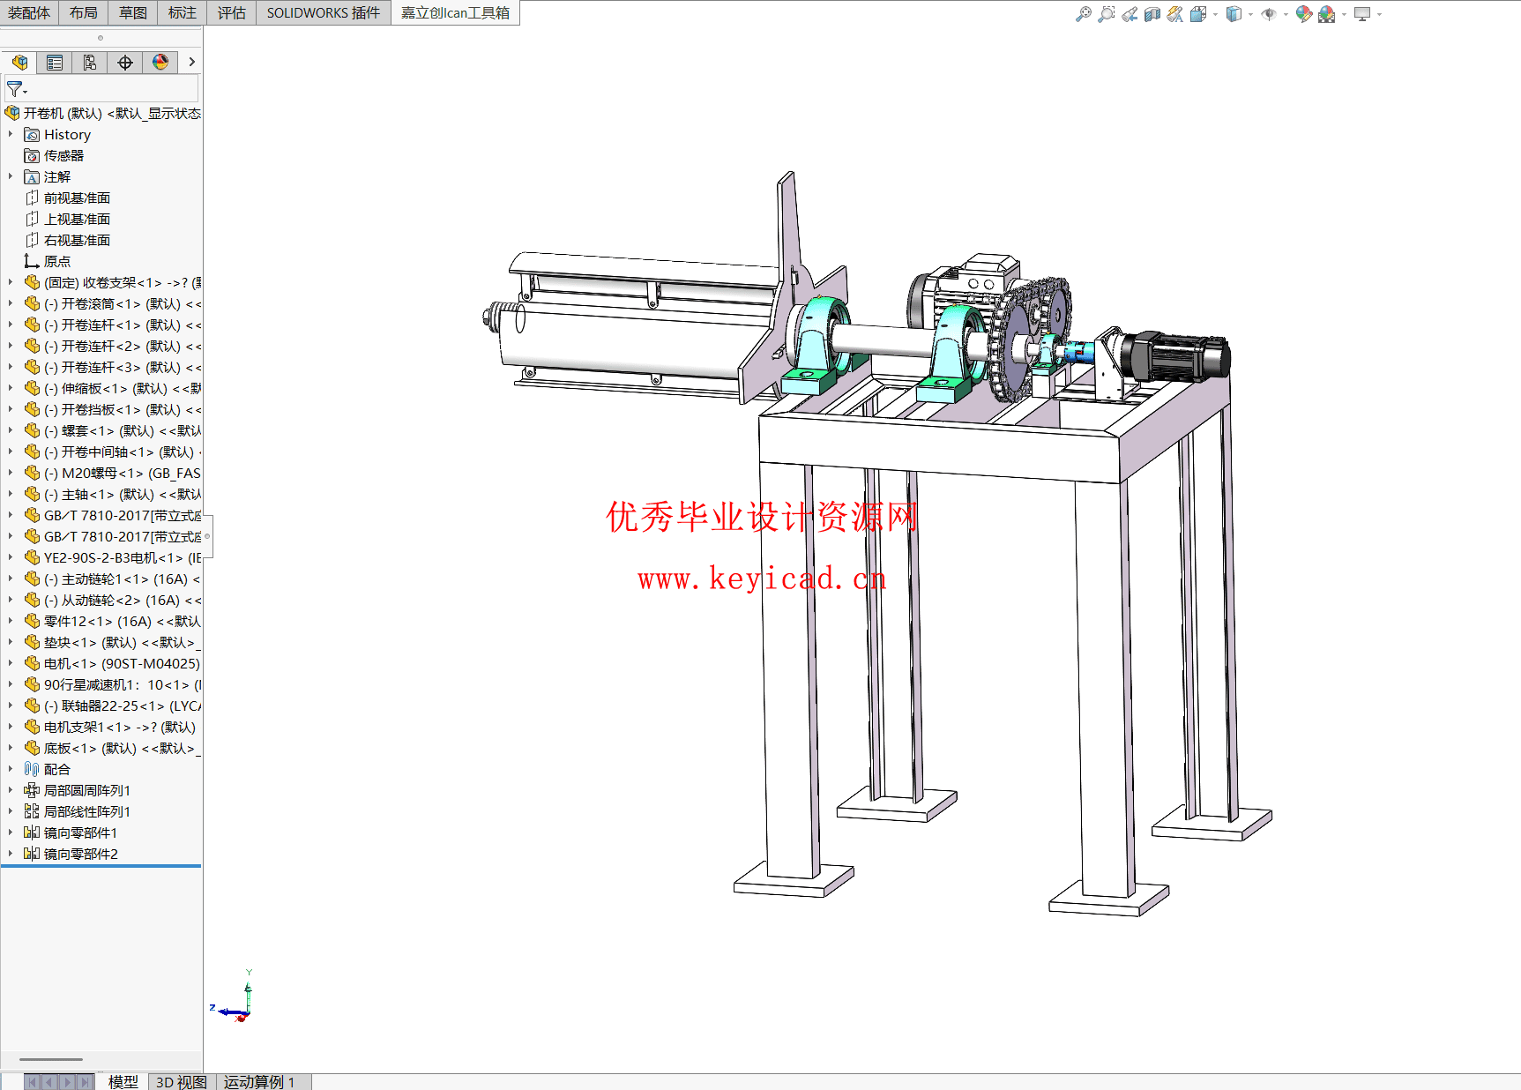Select the 零件12<1> component
Viewport: 1521px width, 1090px height.
[113, 621]
